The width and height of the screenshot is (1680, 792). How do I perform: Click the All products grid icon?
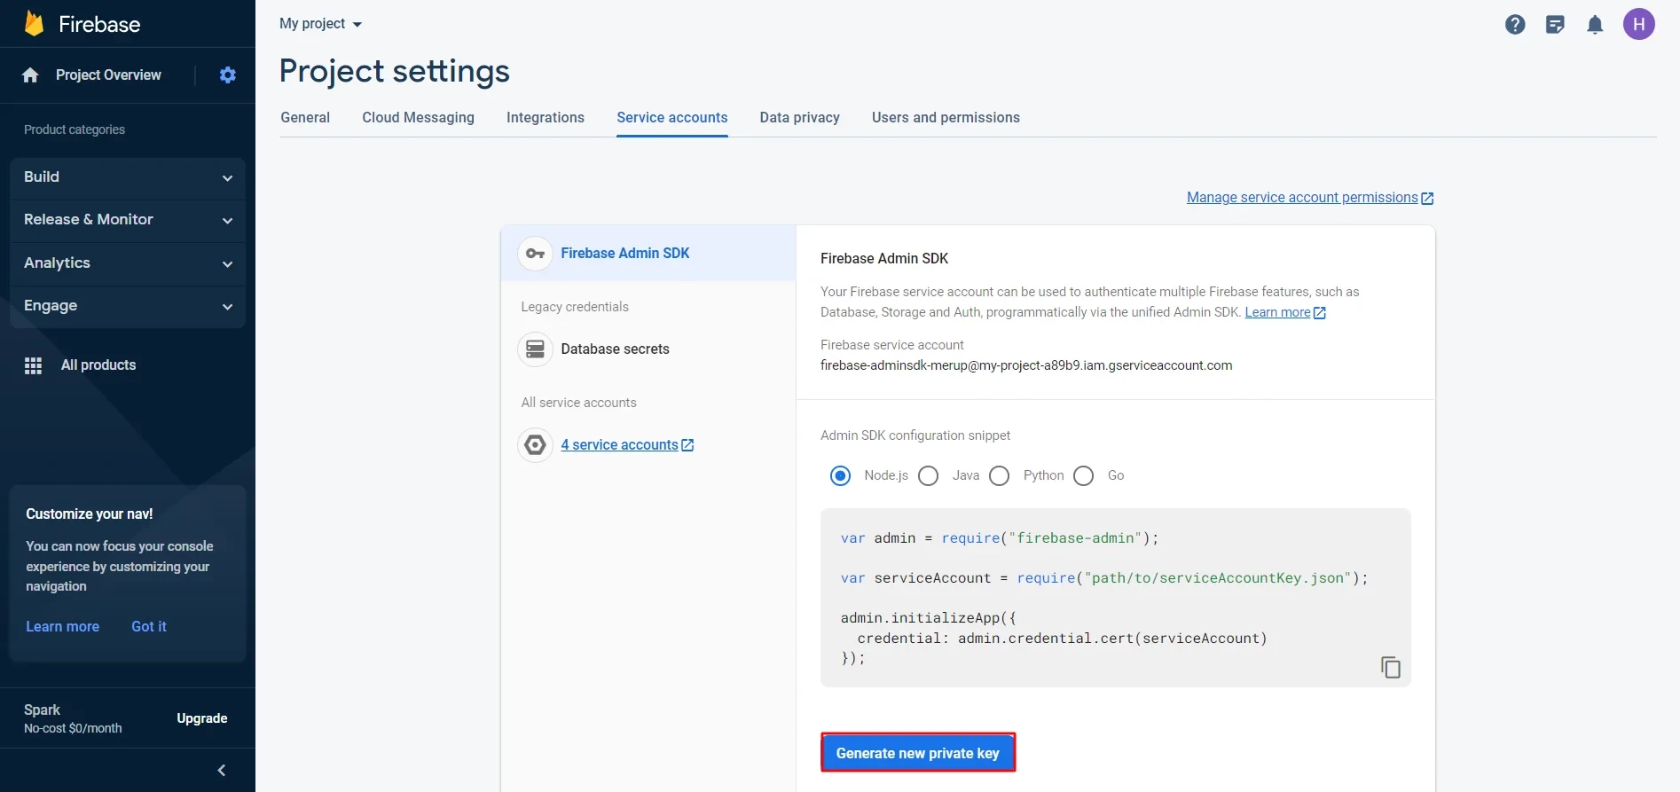pyautogui.click(x=34, y=365)
